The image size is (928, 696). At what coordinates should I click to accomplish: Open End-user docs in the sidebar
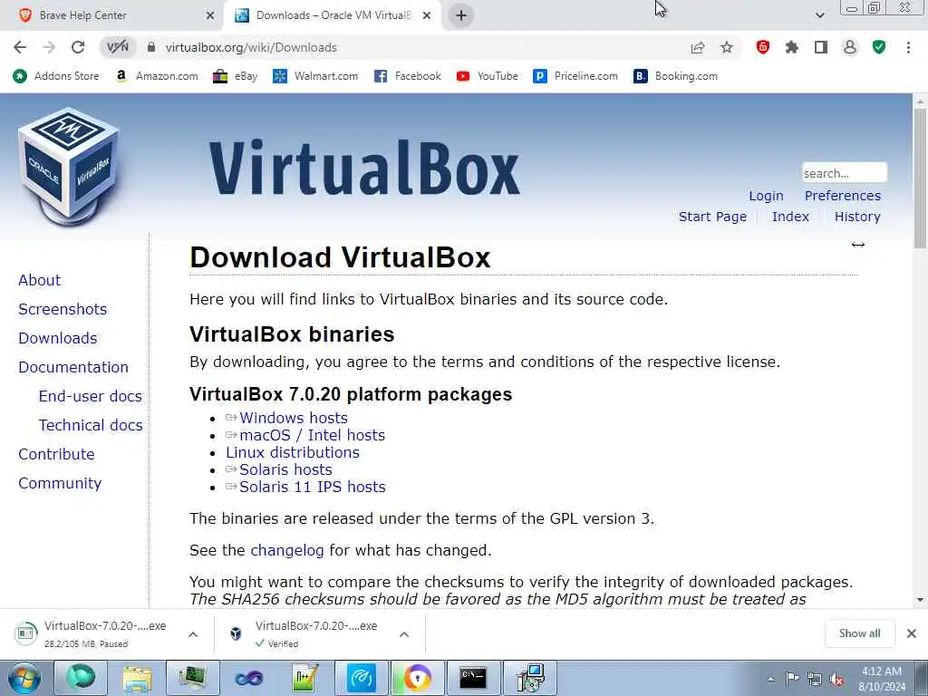pos(90,396)
